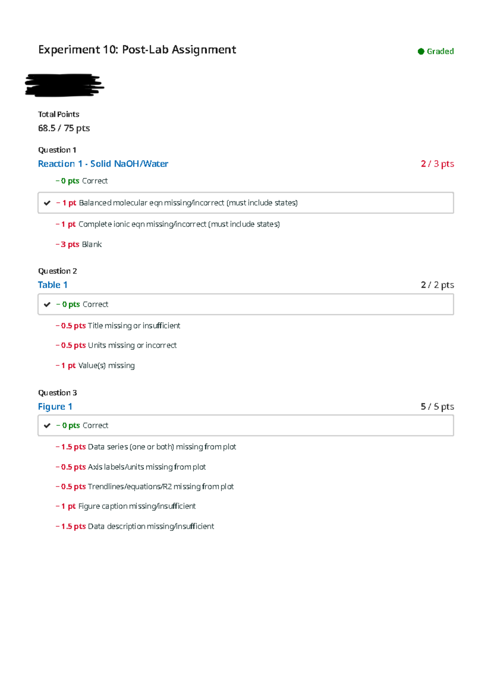Select Title missing or insufficient rubric item
The height and width of the screenshot is (694, 491).
pos(118,326)
